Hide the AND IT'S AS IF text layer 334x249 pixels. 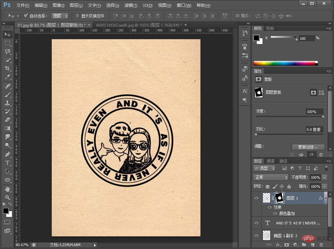point(256,223)
